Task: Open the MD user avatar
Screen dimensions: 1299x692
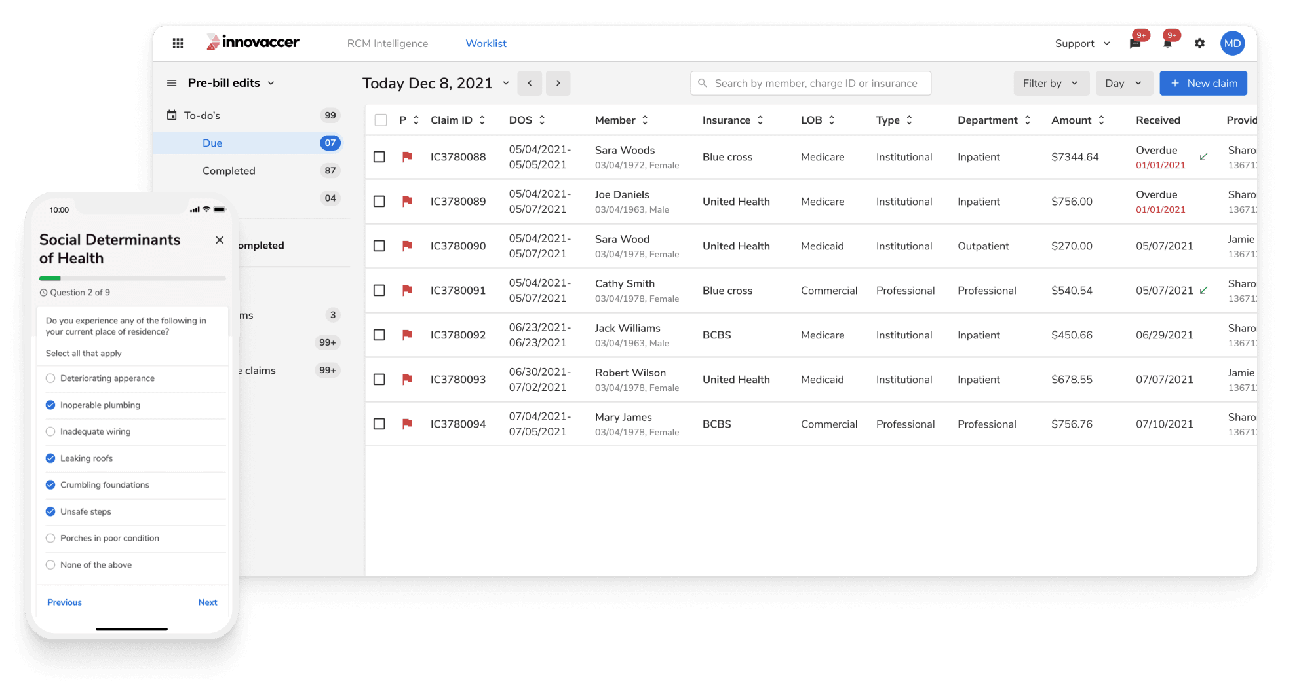Action: coord(1232,43)
